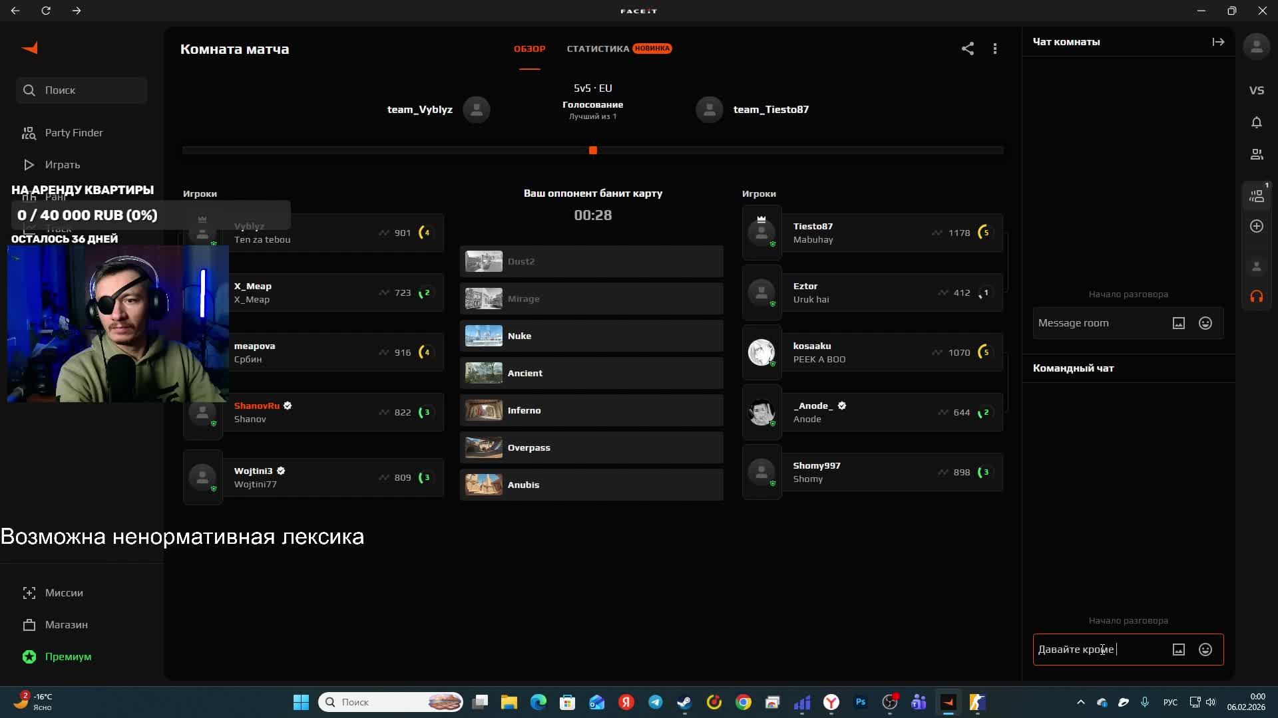Click the orange headphones icon
This screenshot has width=1278, height=718.
point(1256,297)
